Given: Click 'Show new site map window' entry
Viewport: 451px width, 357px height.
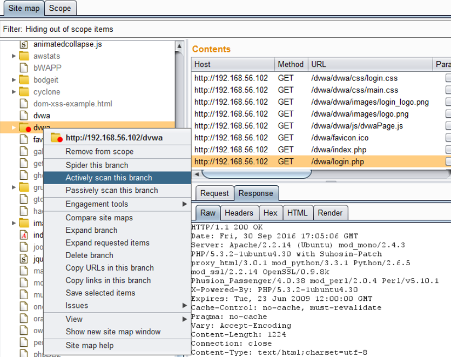Looking at the screenshot, I should (x=117, y=332).
